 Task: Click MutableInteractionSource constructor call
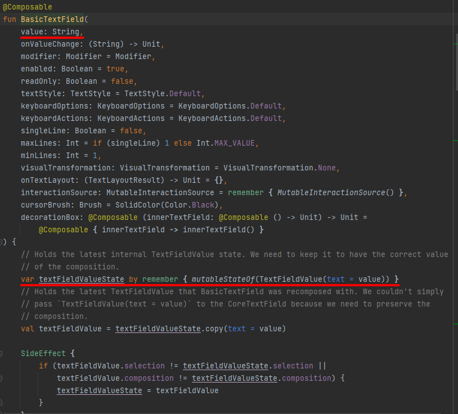point(338,192)
